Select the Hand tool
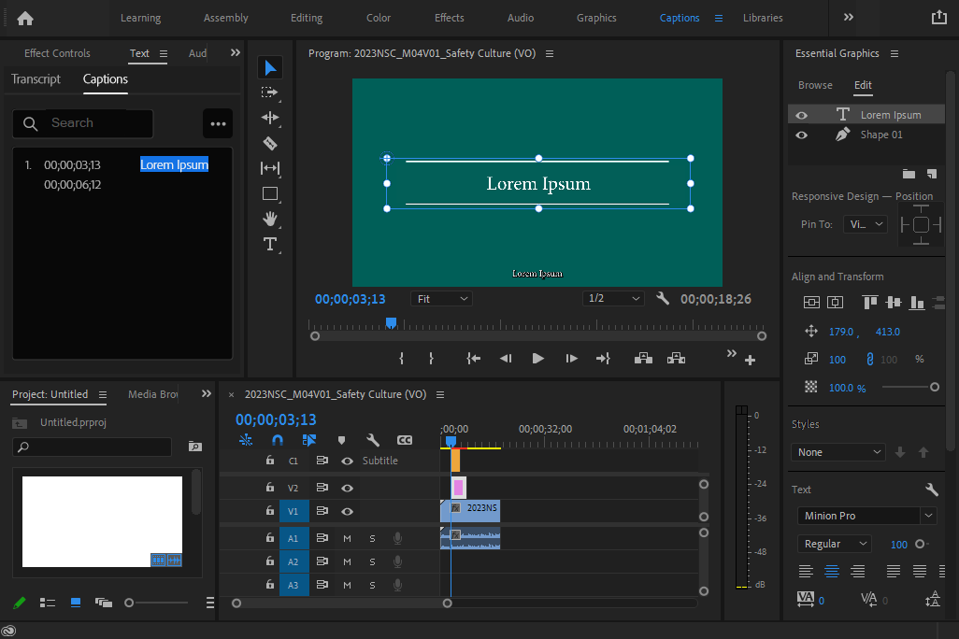Viewport: 959px width, 639px height. 270,219
